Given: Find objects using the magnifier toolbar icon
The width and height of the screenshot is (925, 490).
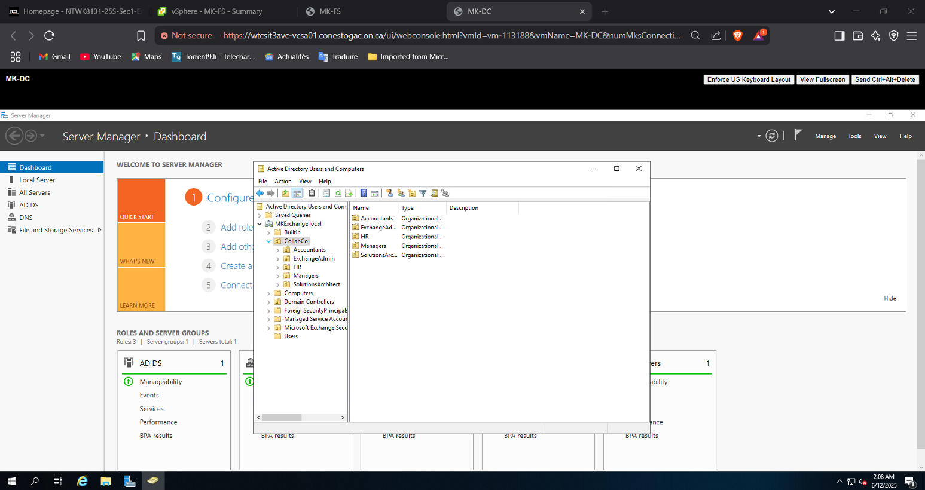Looking at the screenshot, I should tap(434, 192).
